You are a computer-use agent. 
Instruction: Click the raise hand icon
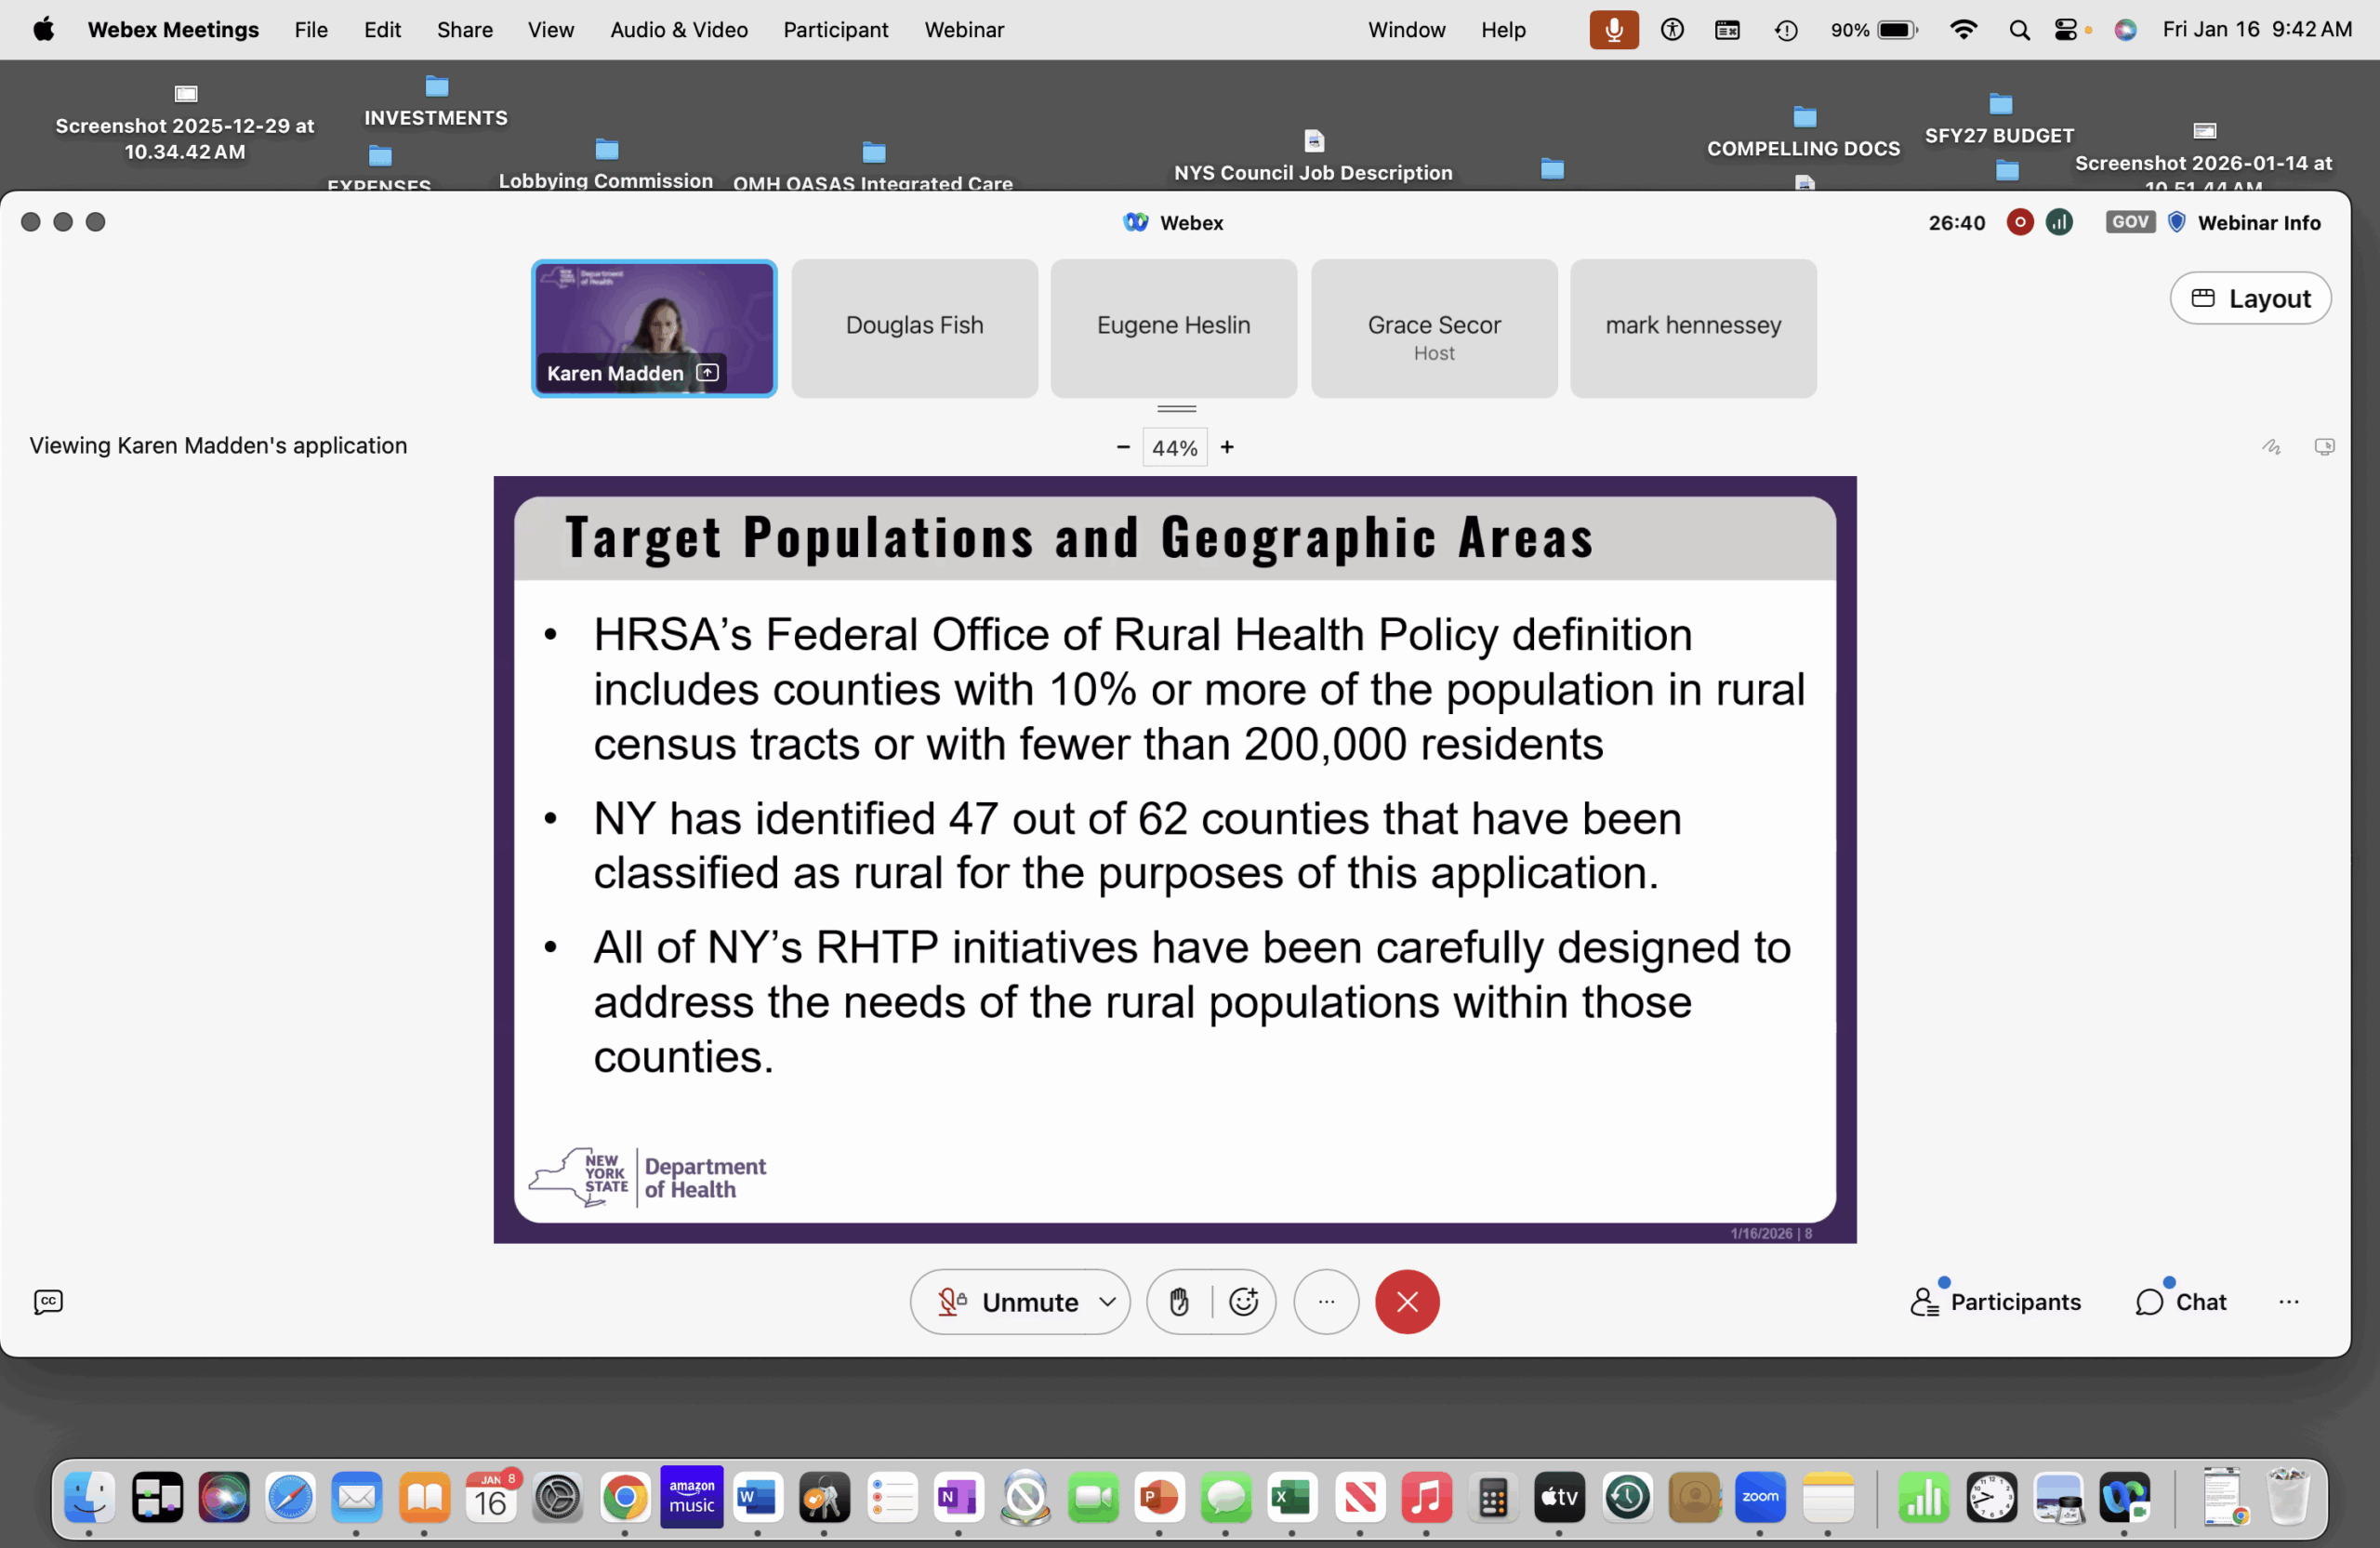click(x=1179, y=1302)
